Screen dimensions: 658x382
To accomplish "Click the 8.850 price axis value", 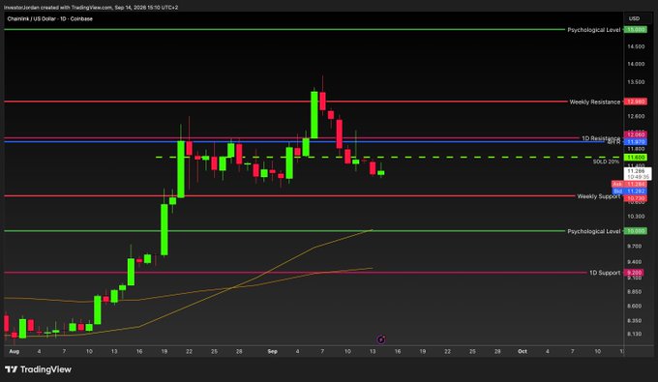I will 634,292.
